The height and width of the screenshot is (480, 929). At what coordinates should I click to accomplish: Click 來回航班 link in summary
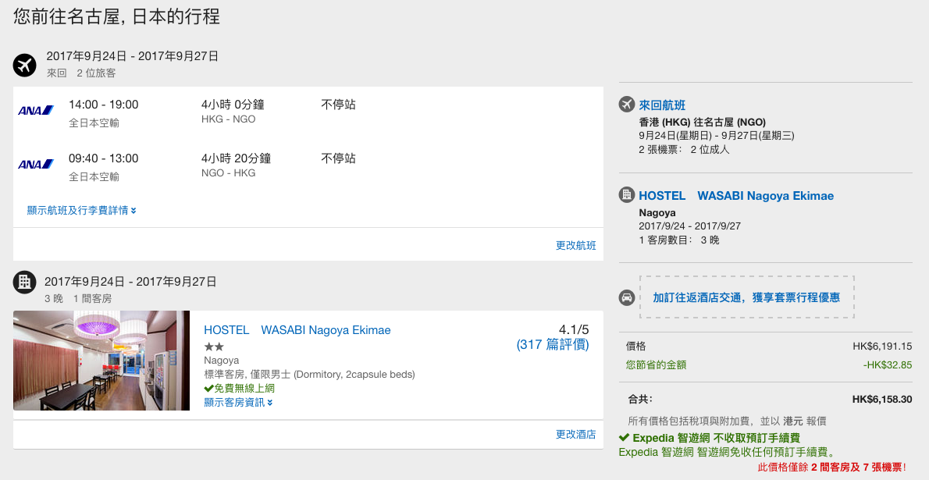tap(662, 105)
